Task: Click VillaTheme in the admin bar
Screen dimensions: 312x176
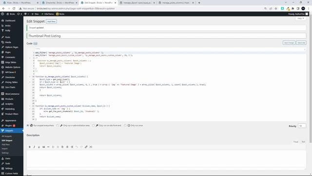Action: click(x=48, y=14)
